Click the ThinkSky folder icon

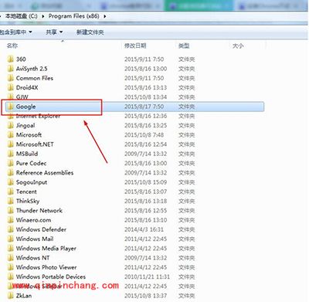(11, 201)
